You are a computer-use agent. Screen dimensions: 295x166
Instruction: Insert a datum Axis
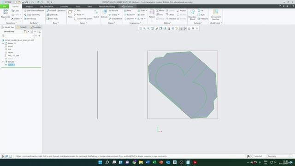pyautogui.click(x=77, y=11)
